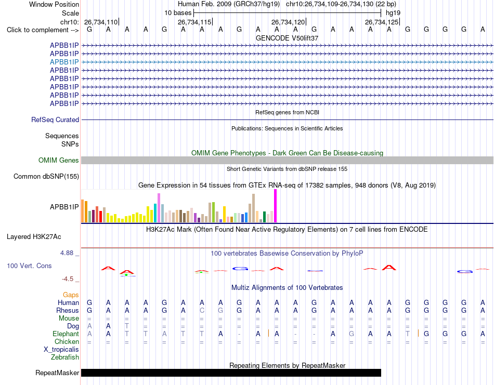Open the GENCODE V50lift37 track title

(x=287, y=38)
